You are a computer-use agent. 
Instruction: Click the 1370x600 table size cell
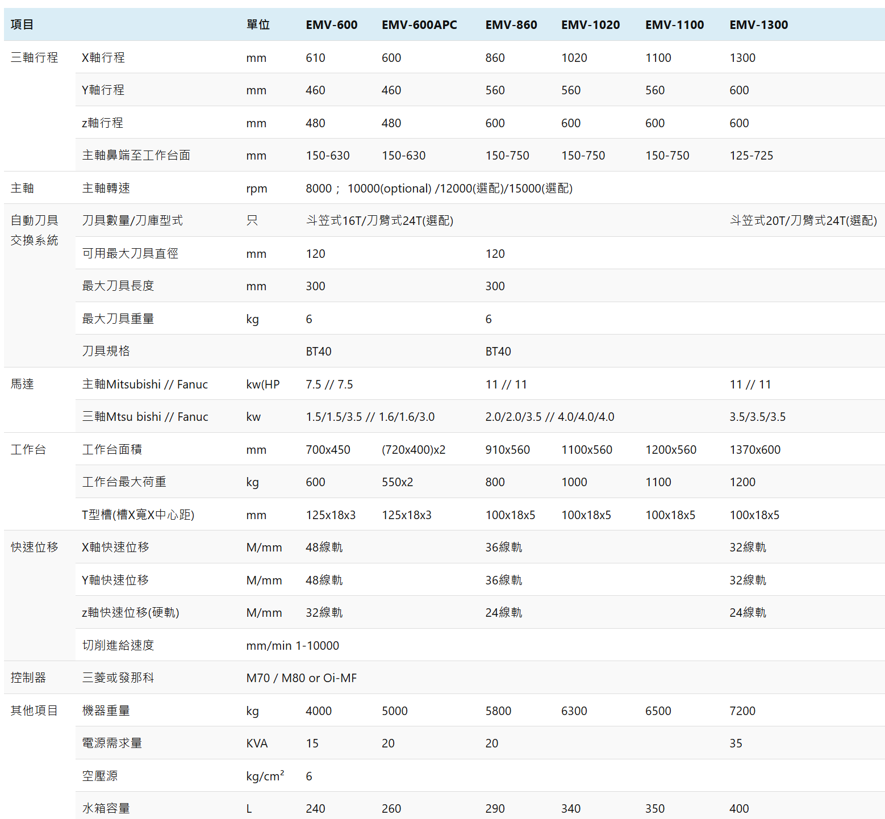[x=755, y=449]
